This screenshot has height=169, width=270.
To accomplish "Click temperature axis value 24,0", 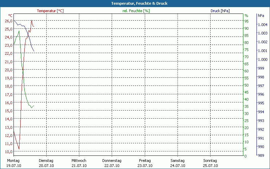I will point(9,37).
